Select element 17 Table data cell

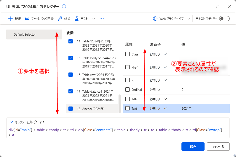tap(98, 96)
